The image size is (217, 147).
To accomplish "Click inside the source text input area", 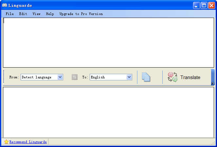I will click(109, 42).
